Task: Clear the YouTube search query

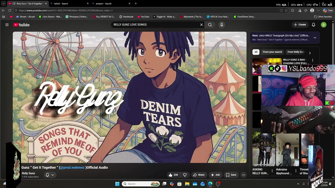Action: pos(202,25)
